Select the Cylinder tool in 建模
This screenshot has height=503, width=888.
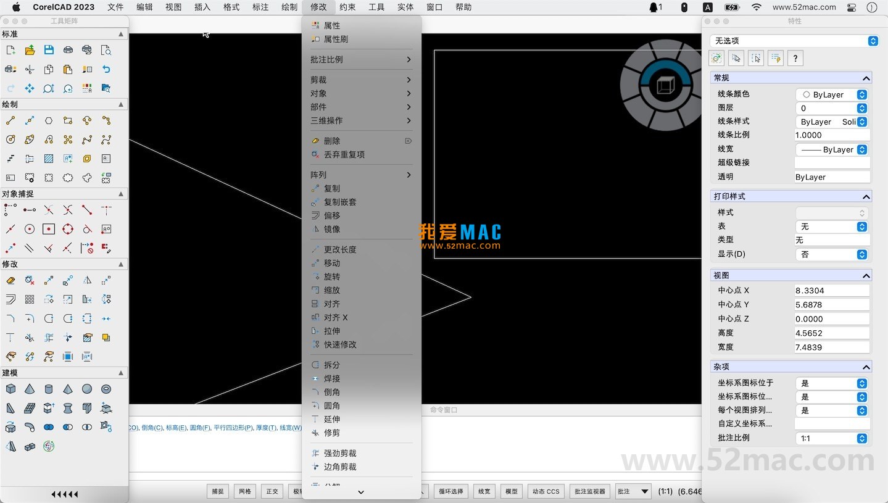(49, 389)
